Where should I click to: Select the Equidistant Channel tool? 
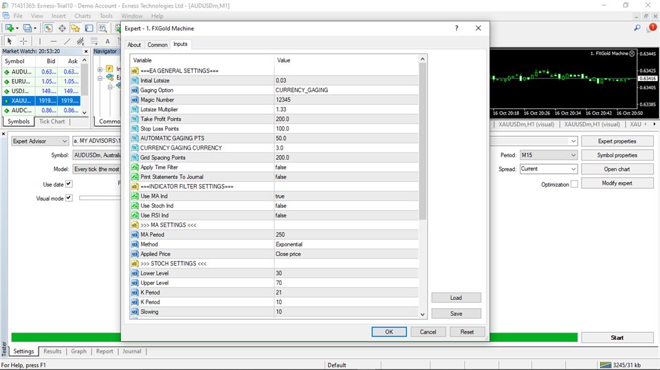pyautogui.click(x=80, y=41)
